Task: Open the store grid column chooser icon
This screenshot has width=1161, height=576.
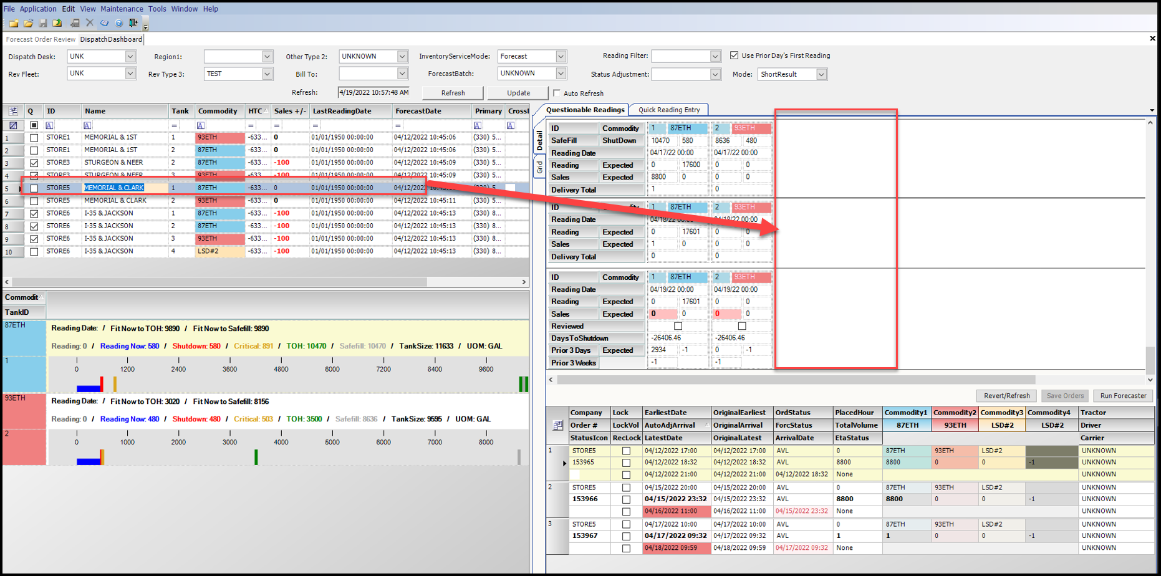Action: [x=13, y=111]
